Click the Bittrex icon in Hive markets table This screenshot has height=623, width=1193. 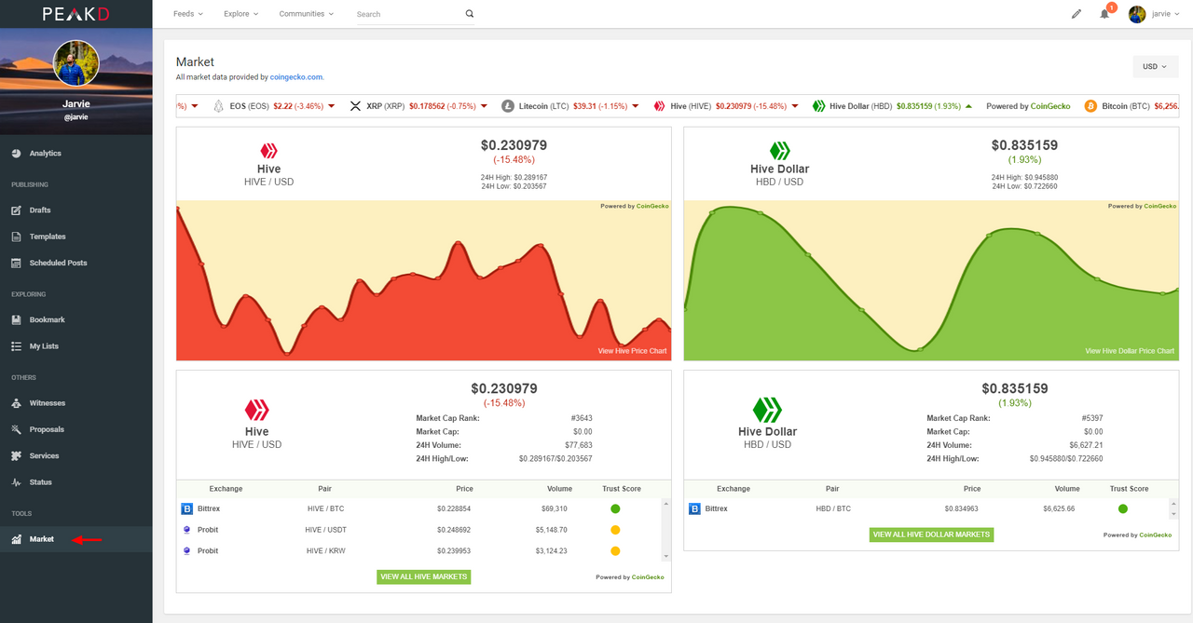pos(186,508)
